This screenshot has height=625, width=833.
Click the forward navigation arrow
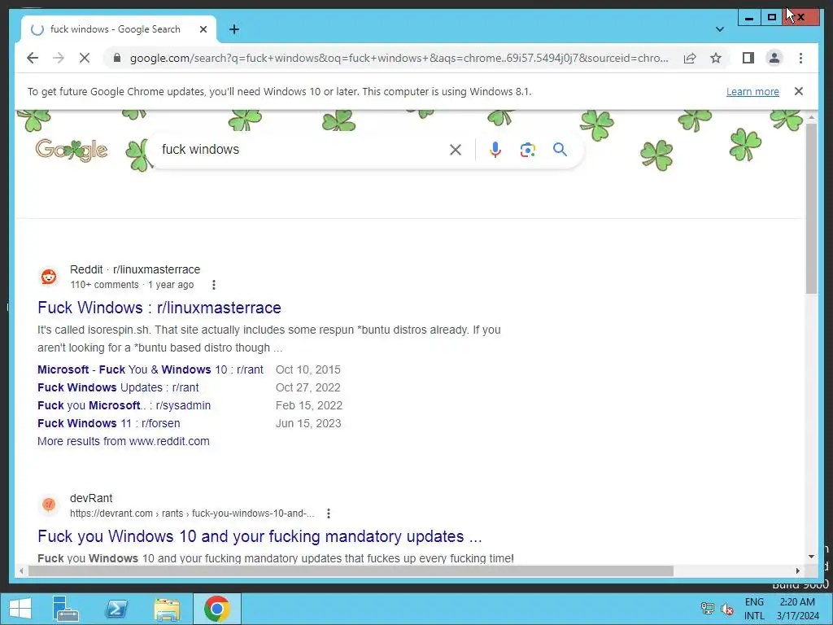click(x=59, y=58)
